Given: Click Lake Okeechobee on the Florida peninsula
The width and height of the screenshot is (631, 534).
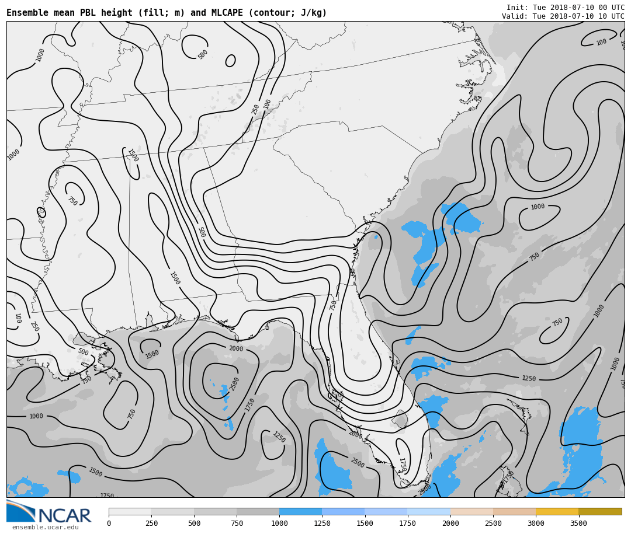Looking at the screenshot, I should click(x=400, y=418).
